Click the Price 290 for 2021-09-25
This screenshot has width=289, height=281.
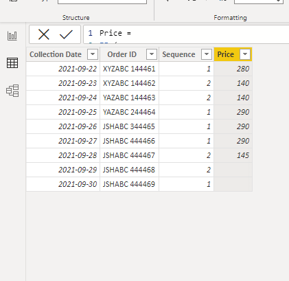pos(233,112)
